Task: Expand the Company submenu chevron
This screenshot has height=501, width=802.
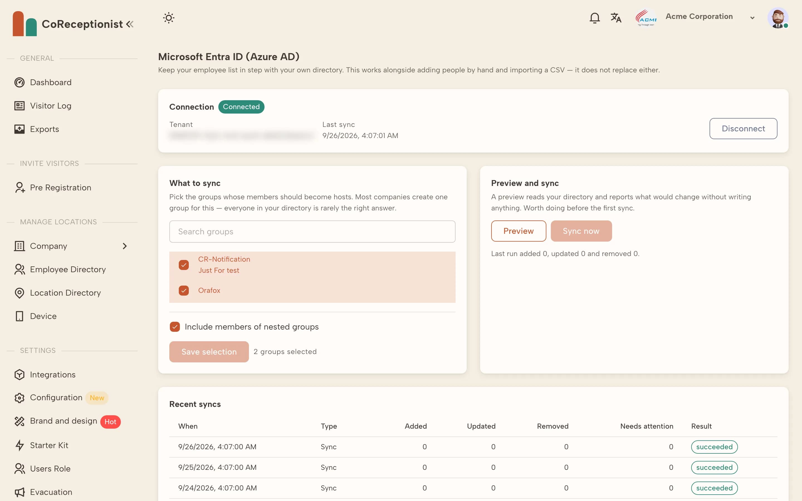Action: (124, 246)
